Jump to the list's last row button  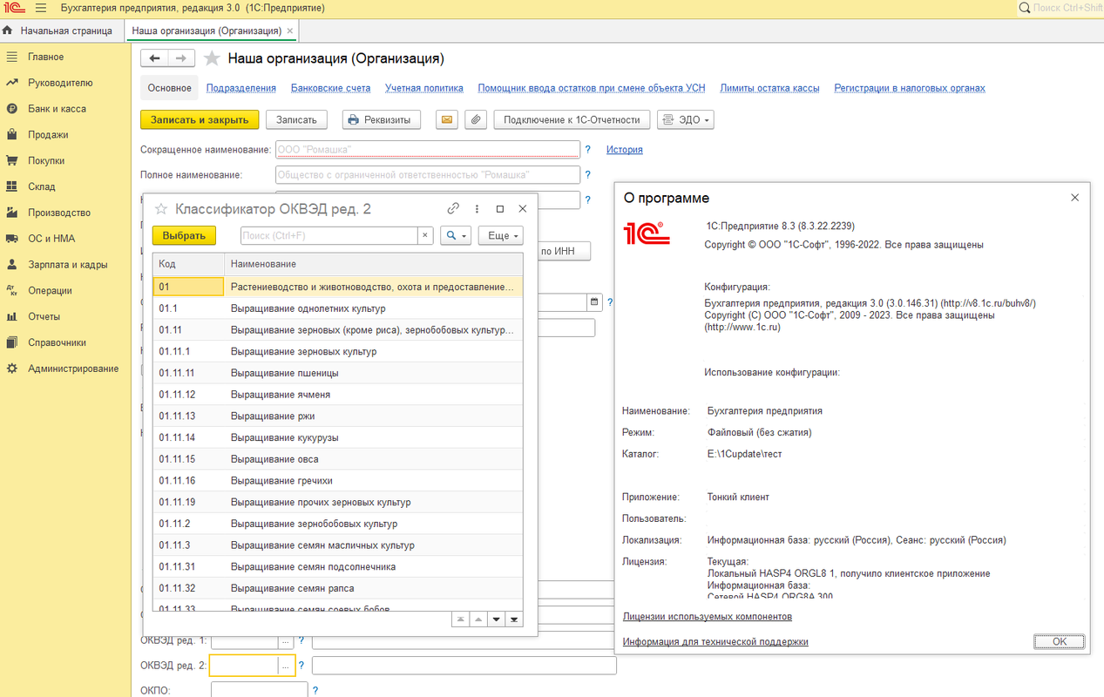tap(514, 619)
